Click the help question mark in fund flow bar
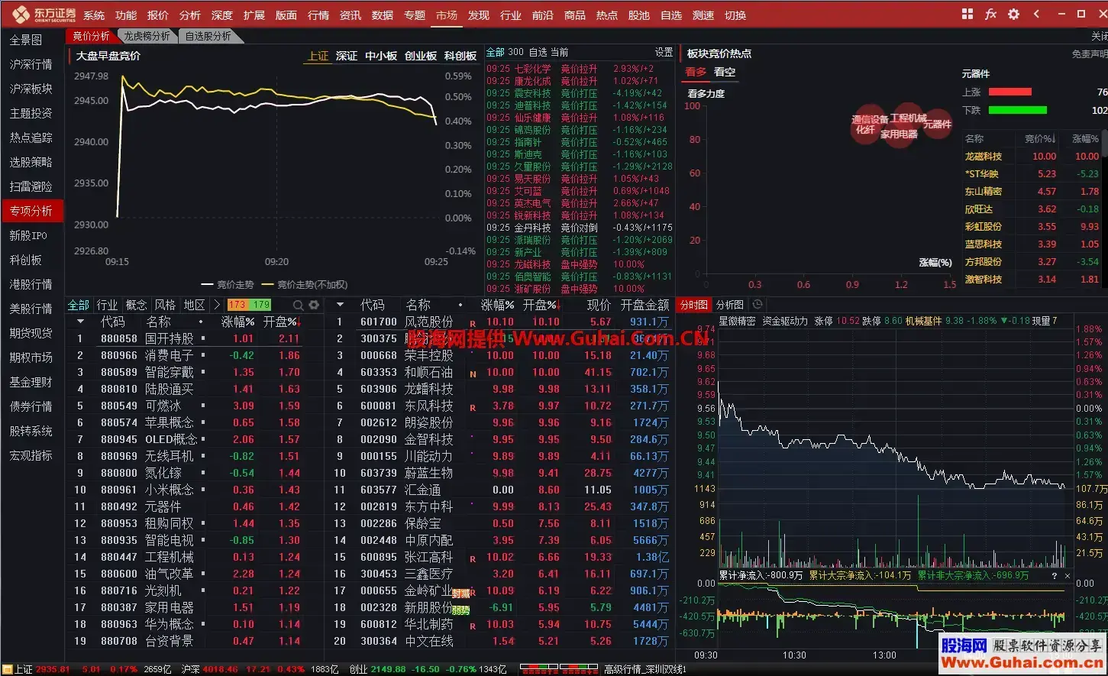 click(x=1055, y=576)
